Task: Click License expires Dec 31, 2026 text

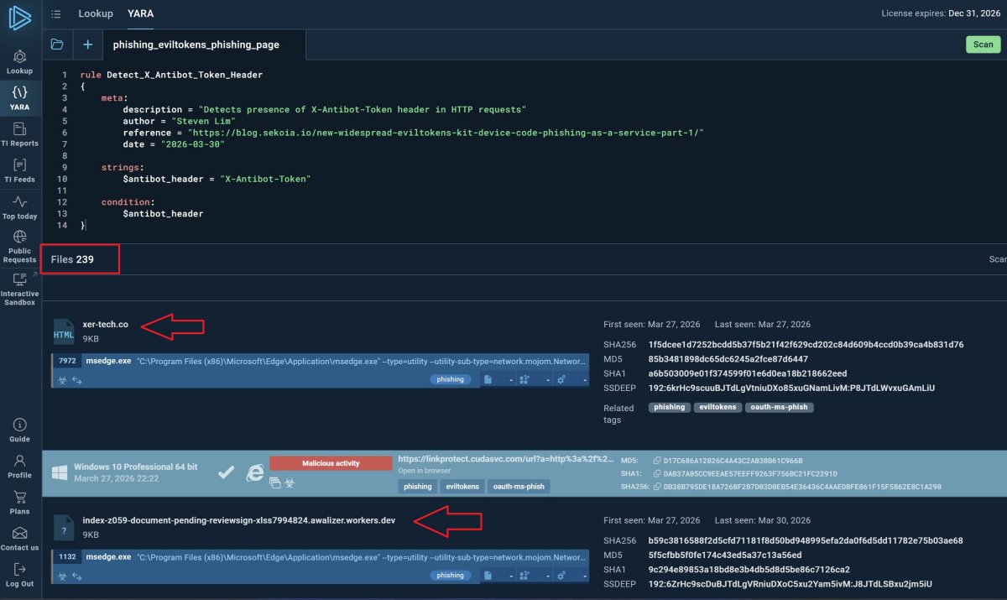Action: click(940, 14)
